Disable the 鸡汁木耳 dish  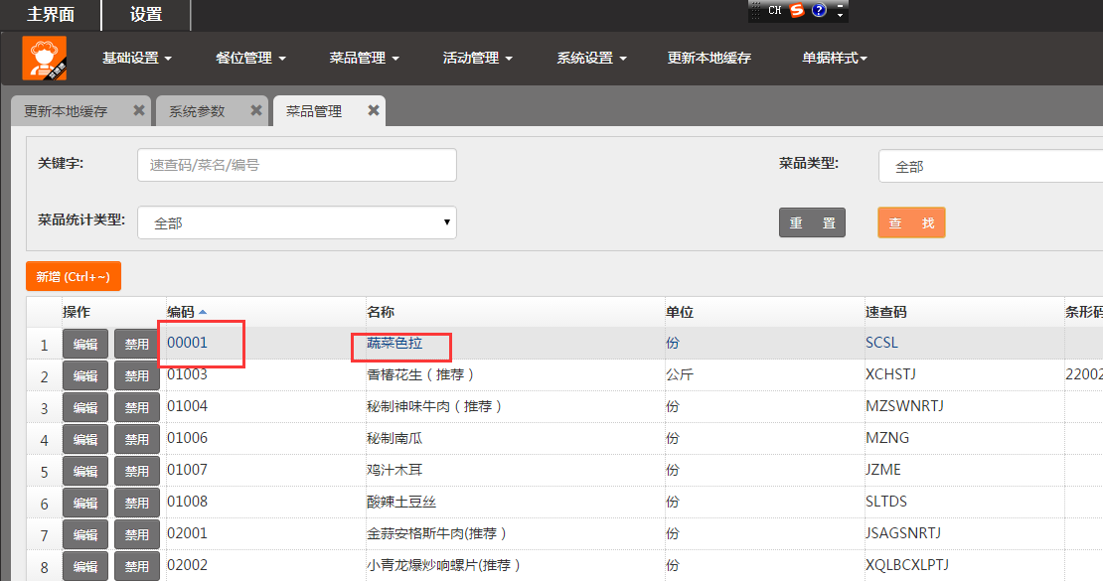(137, 471)
